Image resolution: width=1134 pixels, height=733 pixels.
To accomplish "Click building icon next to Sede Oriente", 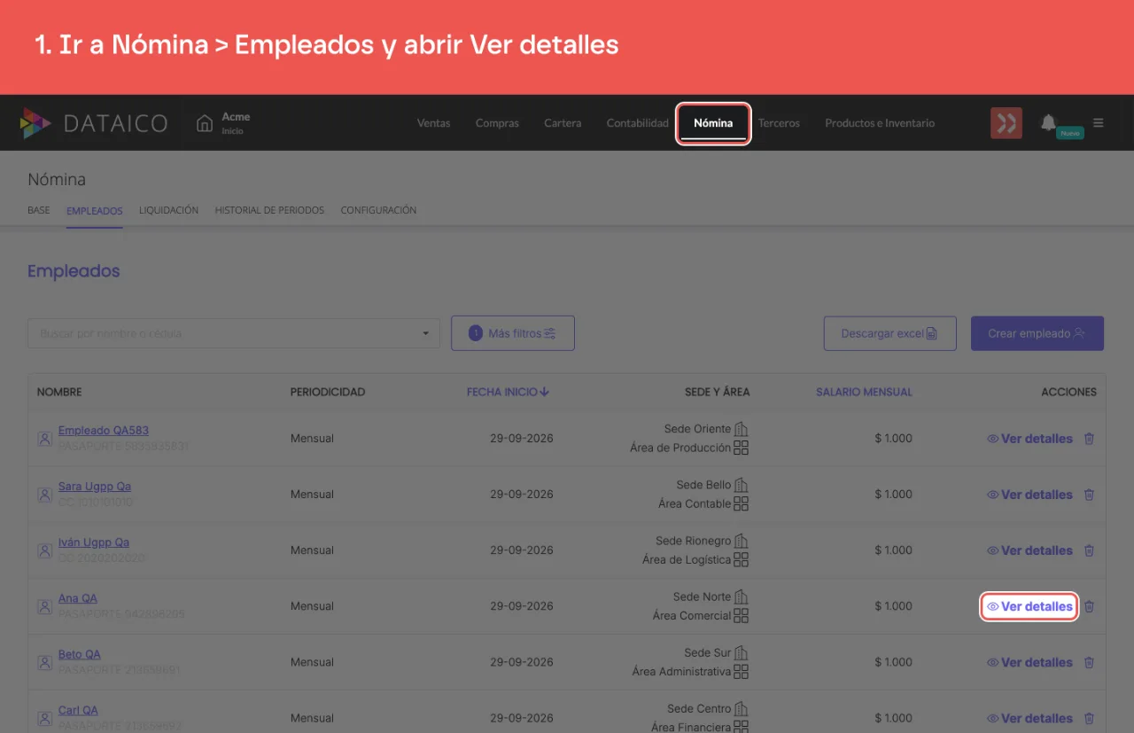I will (x=742, y=429).
